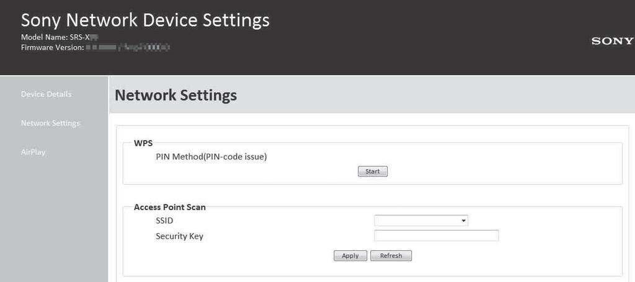The image size is (635, 282).
Task: Select the Model Name text
Action: (x=60, y=38)
